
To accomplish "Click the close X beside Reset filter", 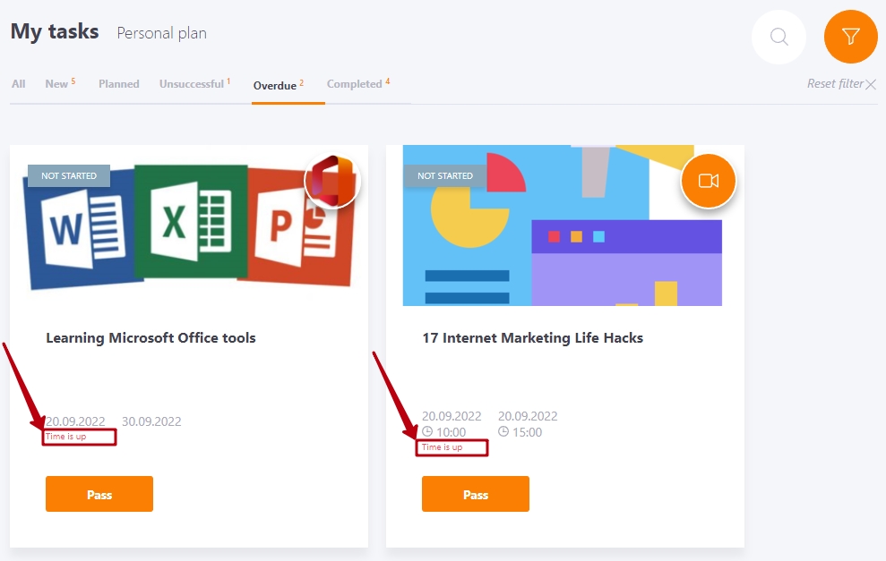I will [871, 85].
